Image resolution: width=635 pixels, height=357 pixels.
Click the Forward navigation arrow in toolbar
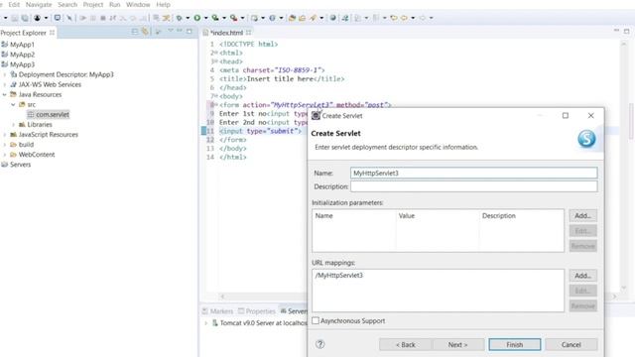click(x=423, y=18)
